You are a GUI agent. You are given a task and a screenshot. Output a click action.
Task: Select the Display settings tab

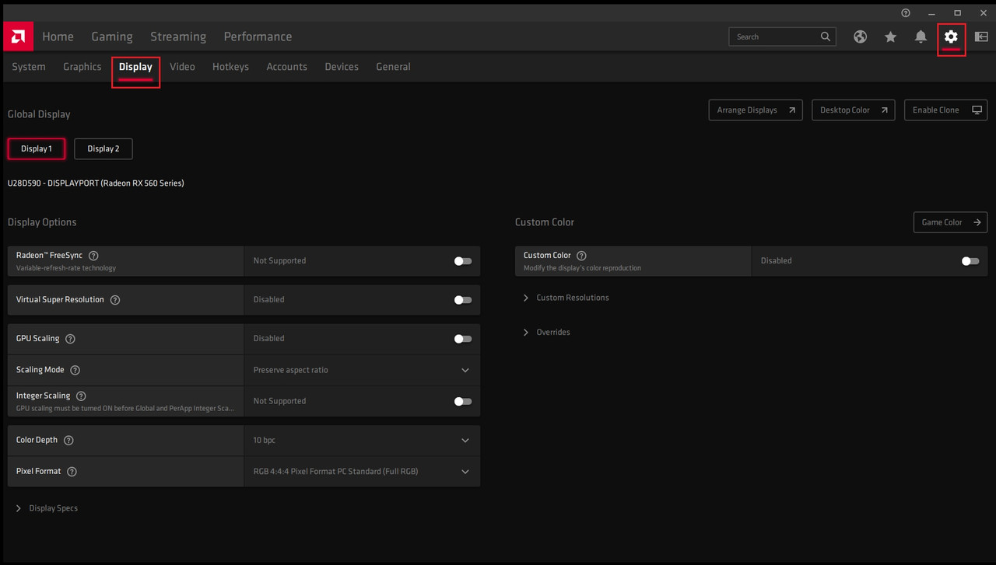coord(135,67)
